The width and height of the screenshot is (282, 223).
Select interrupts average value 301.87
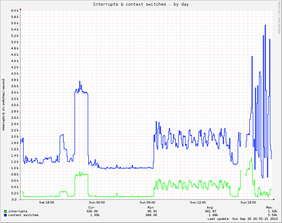[210, 211]
